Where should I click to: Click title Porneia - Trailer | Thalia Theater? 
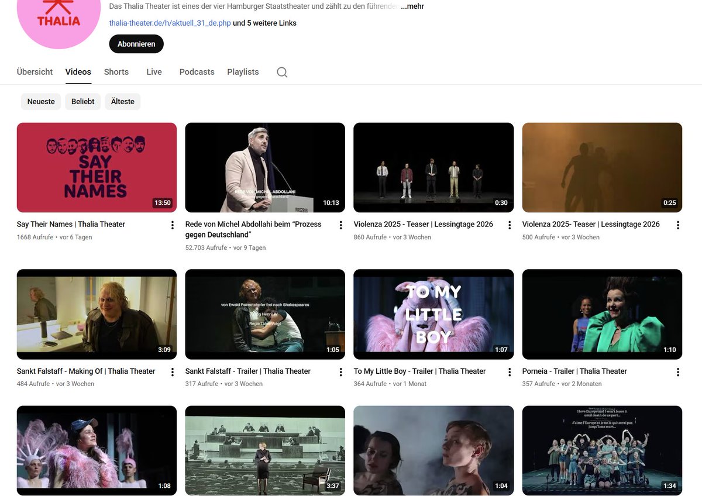click(x=574, y=371)
